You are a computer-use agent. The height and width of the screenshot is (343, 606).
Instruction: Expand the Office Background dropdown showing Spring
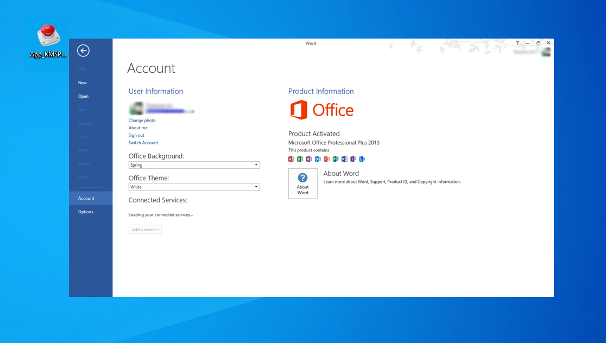click(194, 165)
